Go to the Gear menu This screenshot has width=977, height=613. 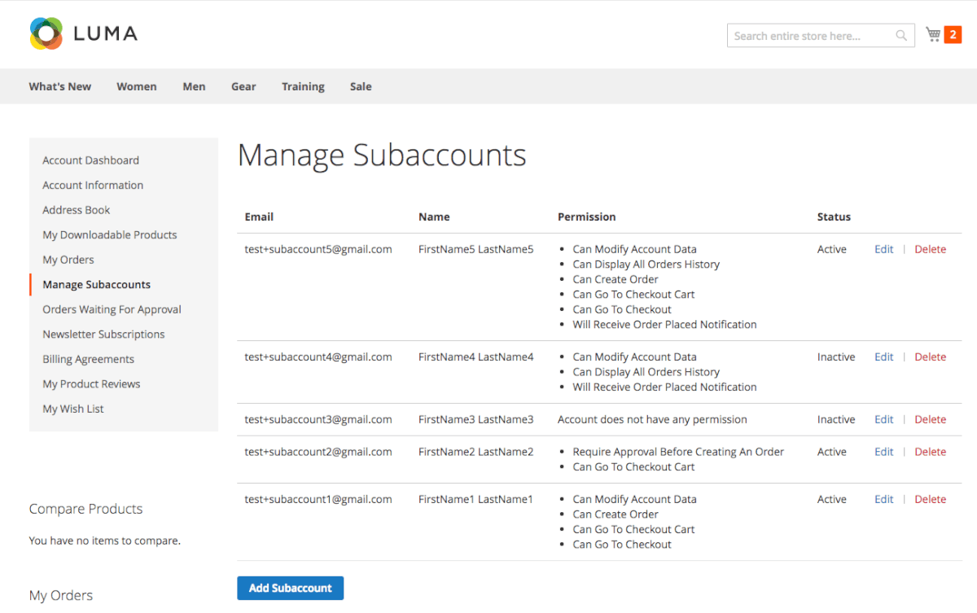click(243, 86)
